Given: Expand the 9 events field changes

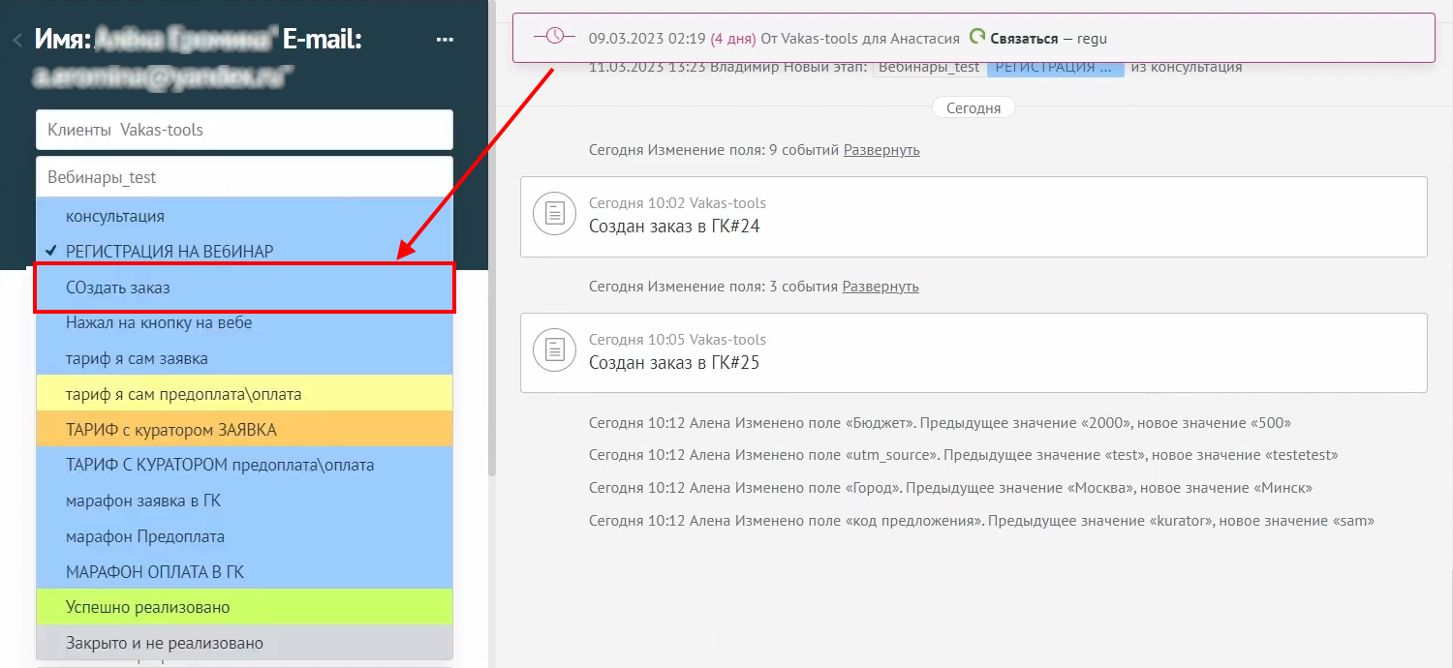Looking at the screenshot, I should click(881, 150).
